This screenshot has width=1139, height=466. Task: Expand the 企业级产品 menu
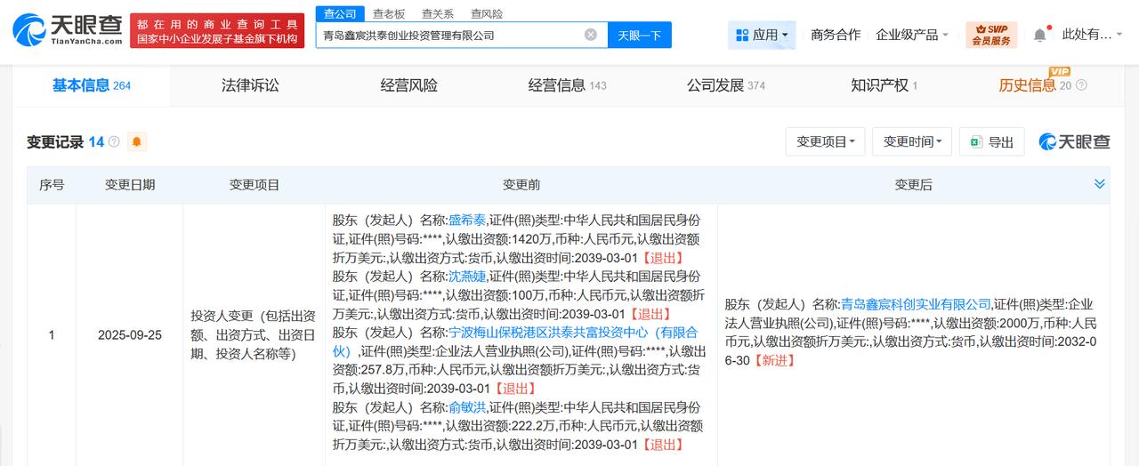pyautogui.click(x=912, y=35)
